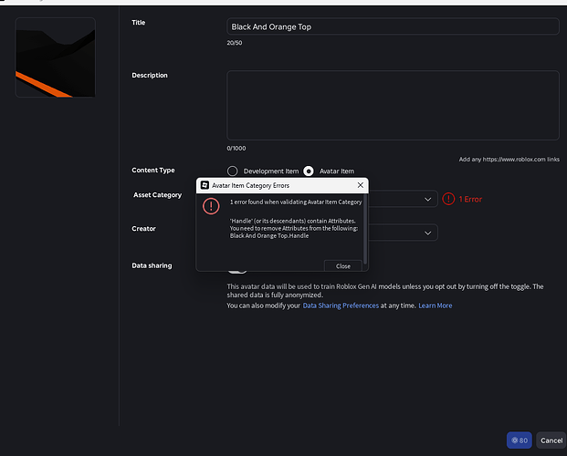
Task: Open the Creator dropdown
Action: pos(403,233)
